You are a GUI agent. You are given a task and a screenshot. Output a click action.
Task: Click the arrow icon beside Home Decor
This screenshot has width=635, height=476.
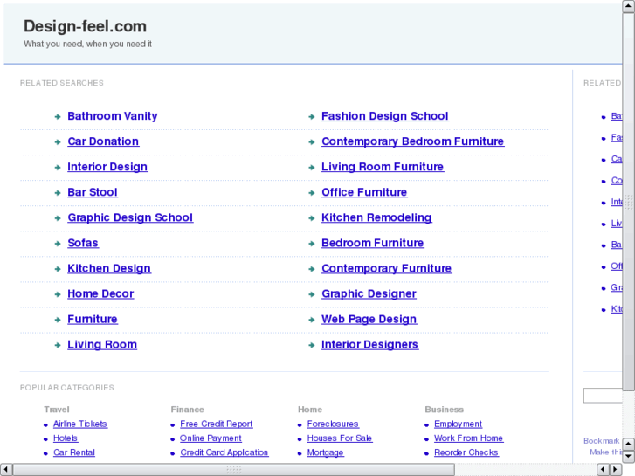coord(58,294)
